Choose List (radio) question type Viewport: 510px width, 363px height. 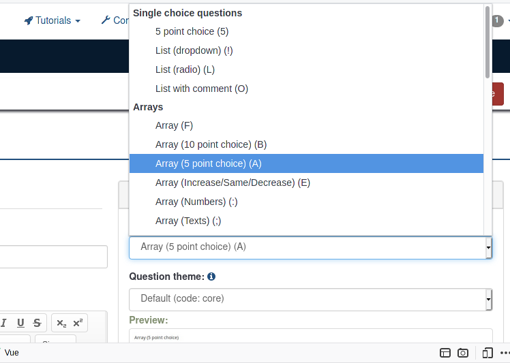coord(185,69)
